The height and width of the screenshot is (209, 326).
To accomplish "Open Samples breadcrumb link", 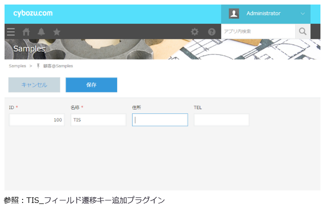I will 18,66.
